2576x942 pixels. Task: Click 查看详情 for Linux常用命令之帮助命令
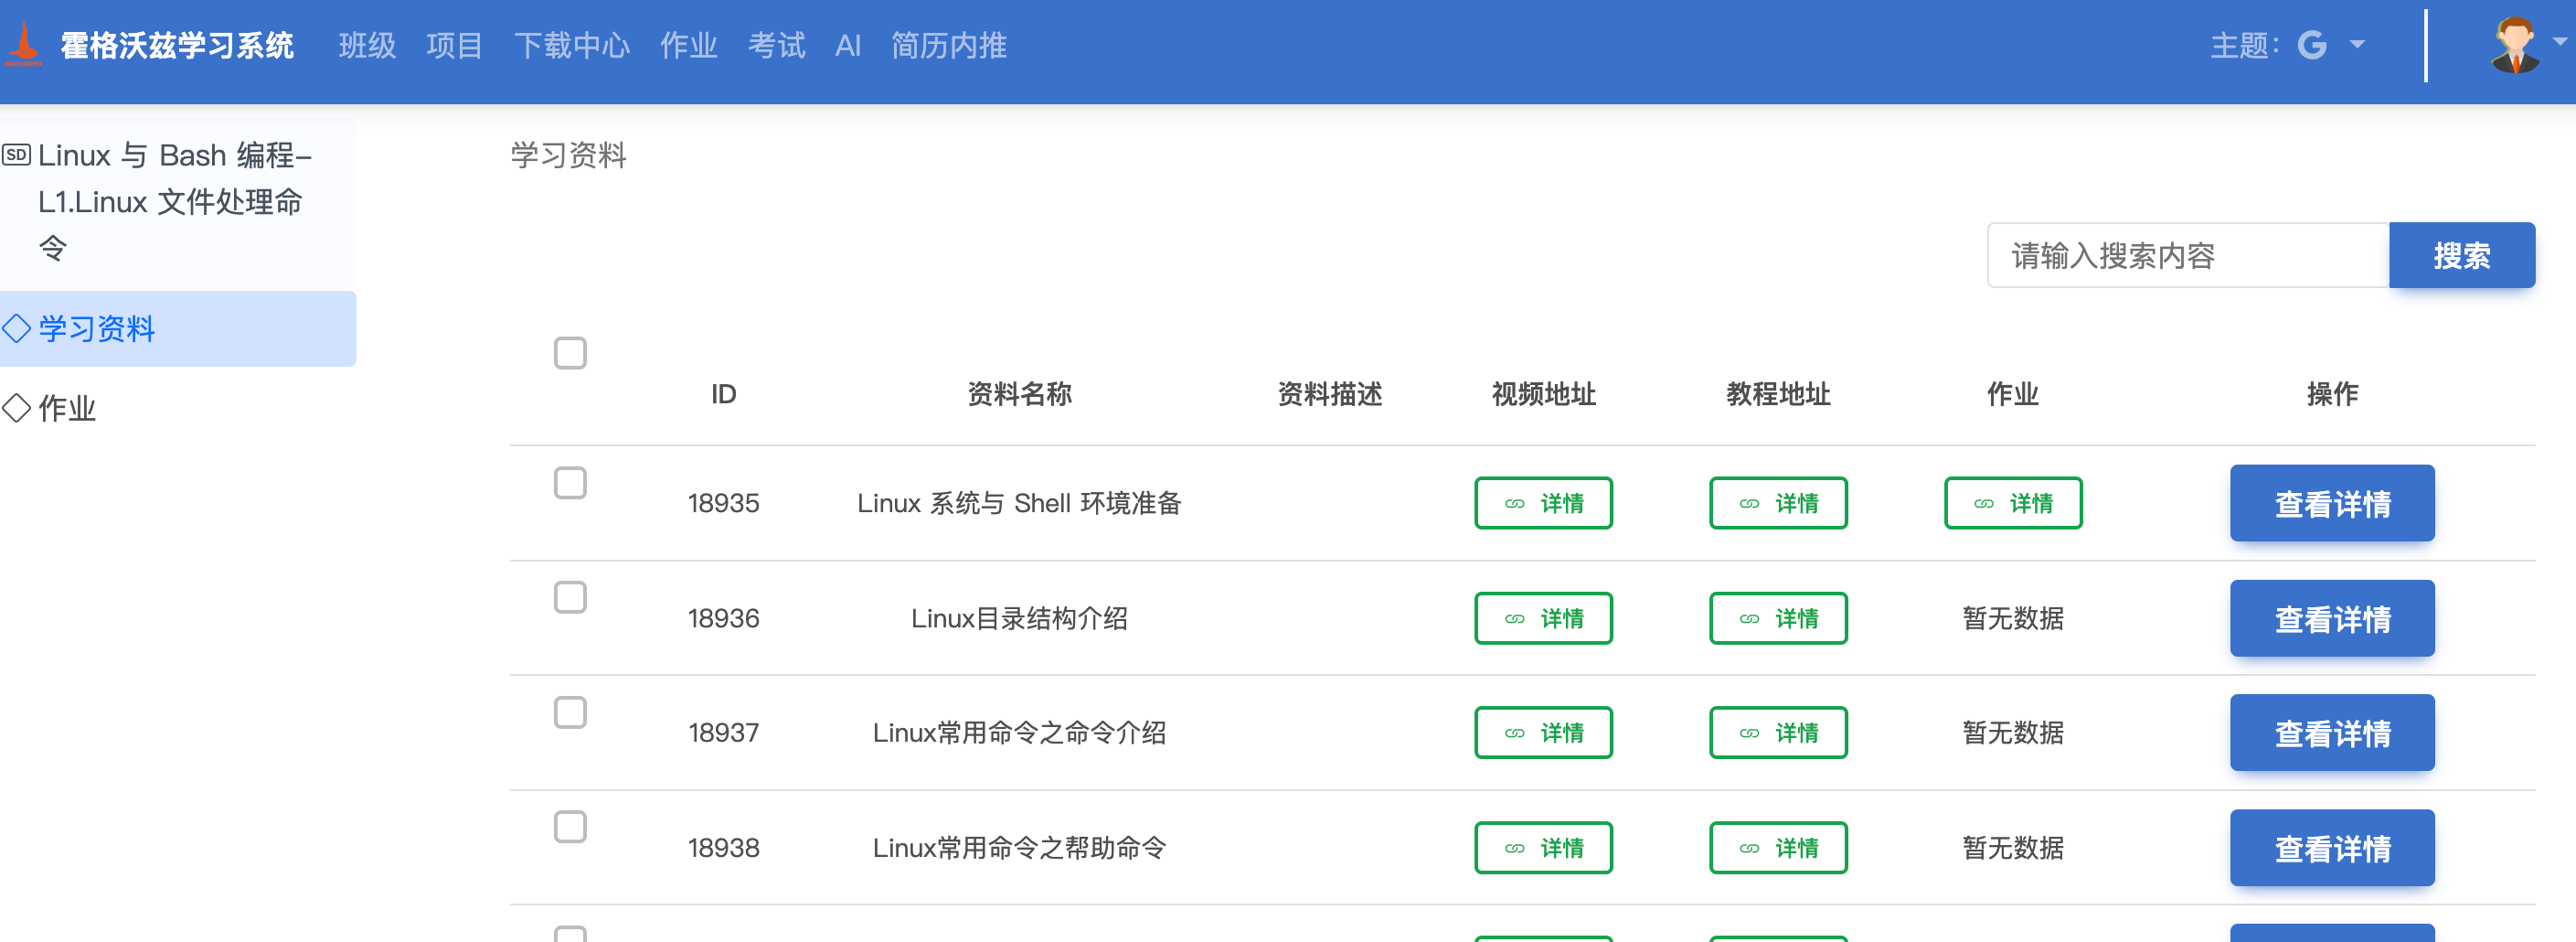point(2332,847)
